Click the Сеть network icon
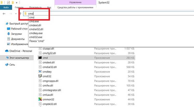This screenshot has height=107, width=194. pos(7,65)
